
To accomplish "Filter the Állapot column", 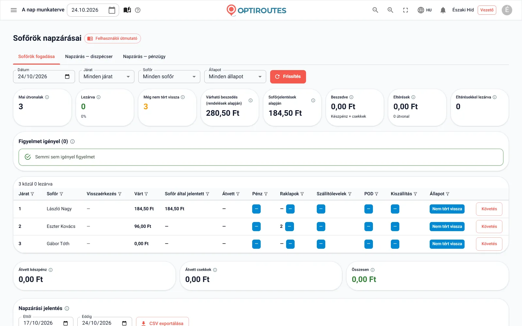I will [x=448, y=194].
